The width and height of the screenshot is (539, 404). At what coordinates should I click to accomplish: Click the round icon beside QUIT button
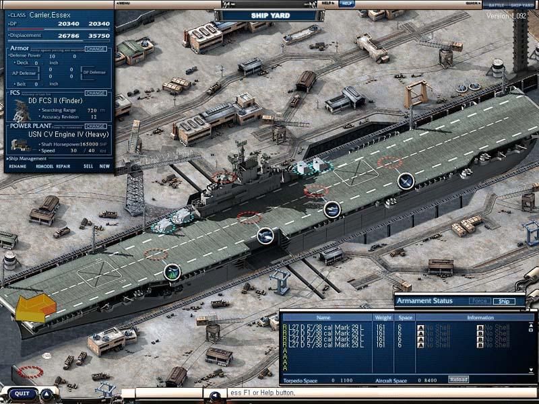coord(47,394)
